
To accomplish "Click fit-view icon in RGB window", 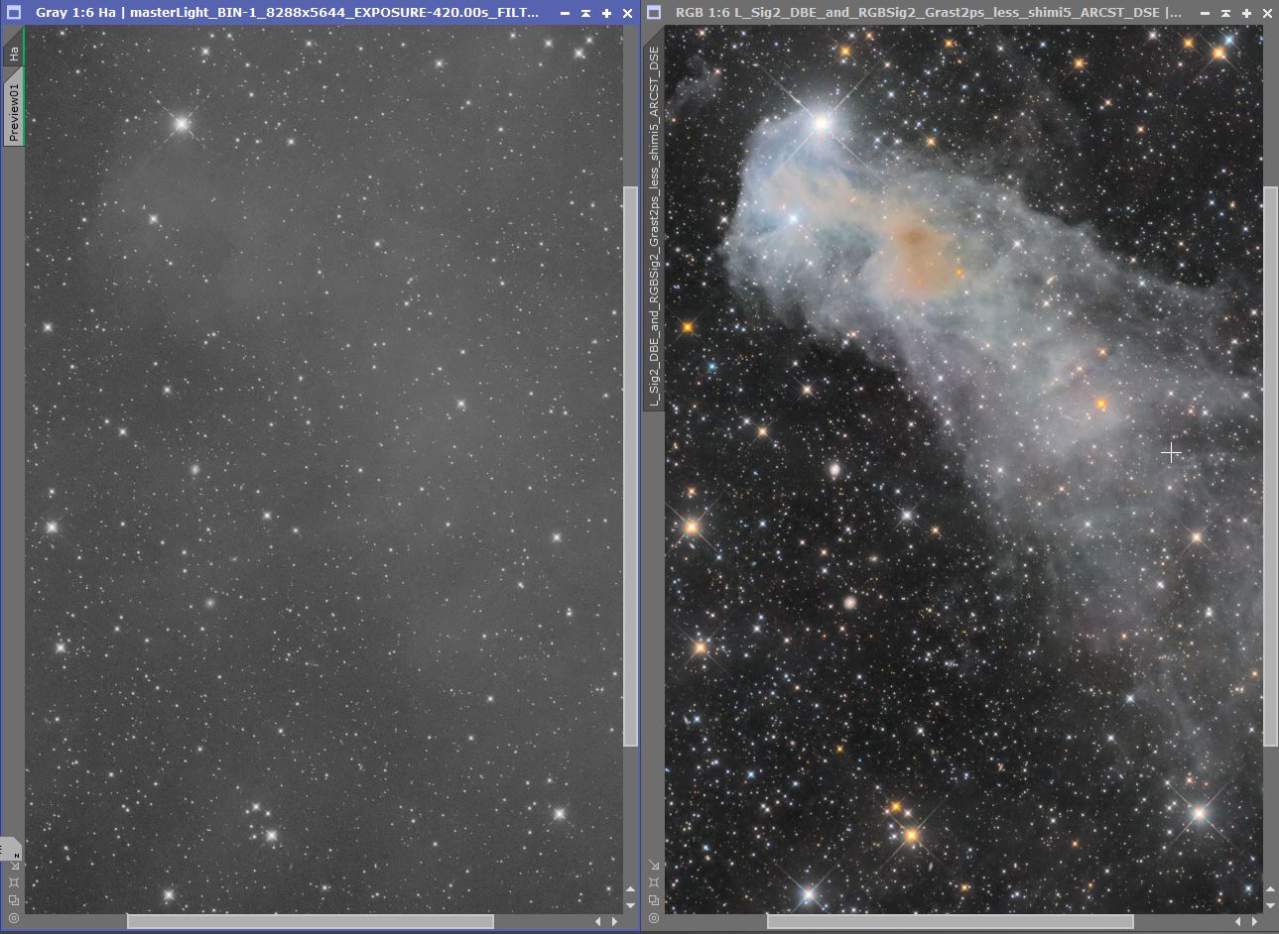I will point(654,882).
